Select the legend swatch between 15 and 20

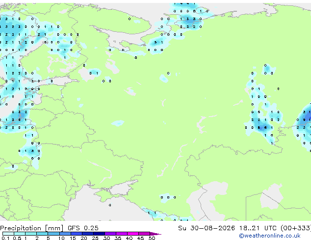point(77,234)
